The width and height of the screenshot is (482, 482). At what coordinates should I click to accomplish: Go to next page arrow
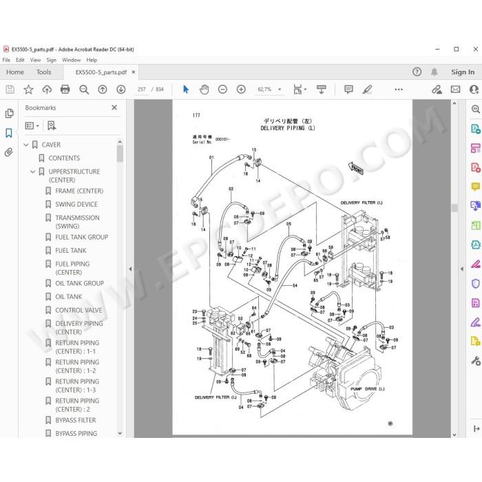click(120, 90)
